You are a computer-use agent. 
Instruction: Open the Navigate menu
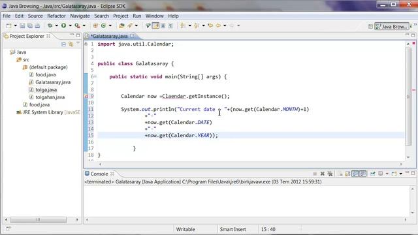pos(80,16)
